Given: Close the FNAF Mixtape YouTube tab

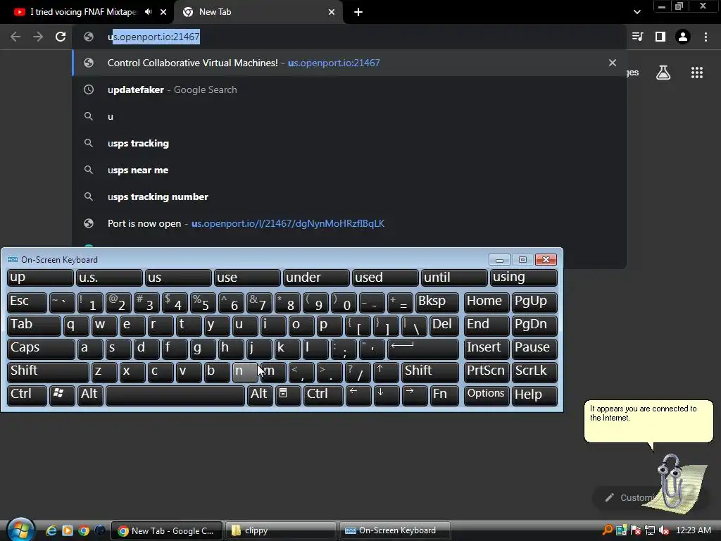Looking at the screenshot, I should [x=163, y=12].
